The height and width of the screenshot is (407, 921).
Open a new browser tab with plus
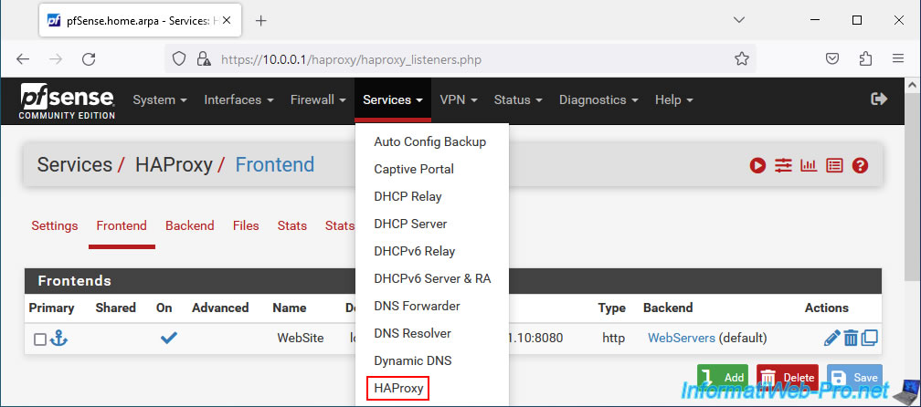[261, 20]
